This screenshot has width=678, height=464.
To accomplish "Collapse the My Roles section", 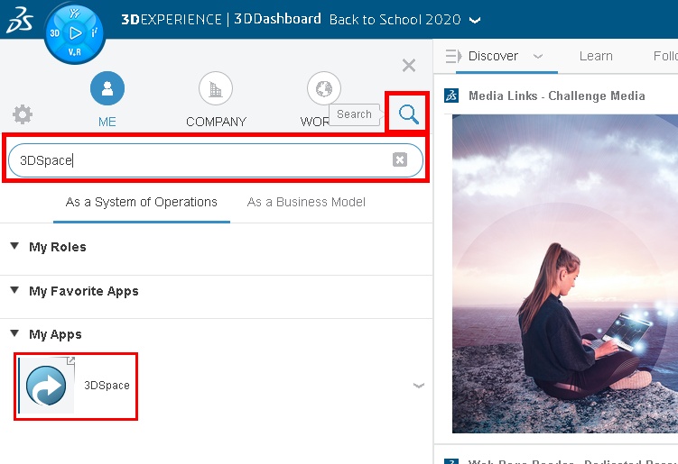I will click(x=14, y=246).
